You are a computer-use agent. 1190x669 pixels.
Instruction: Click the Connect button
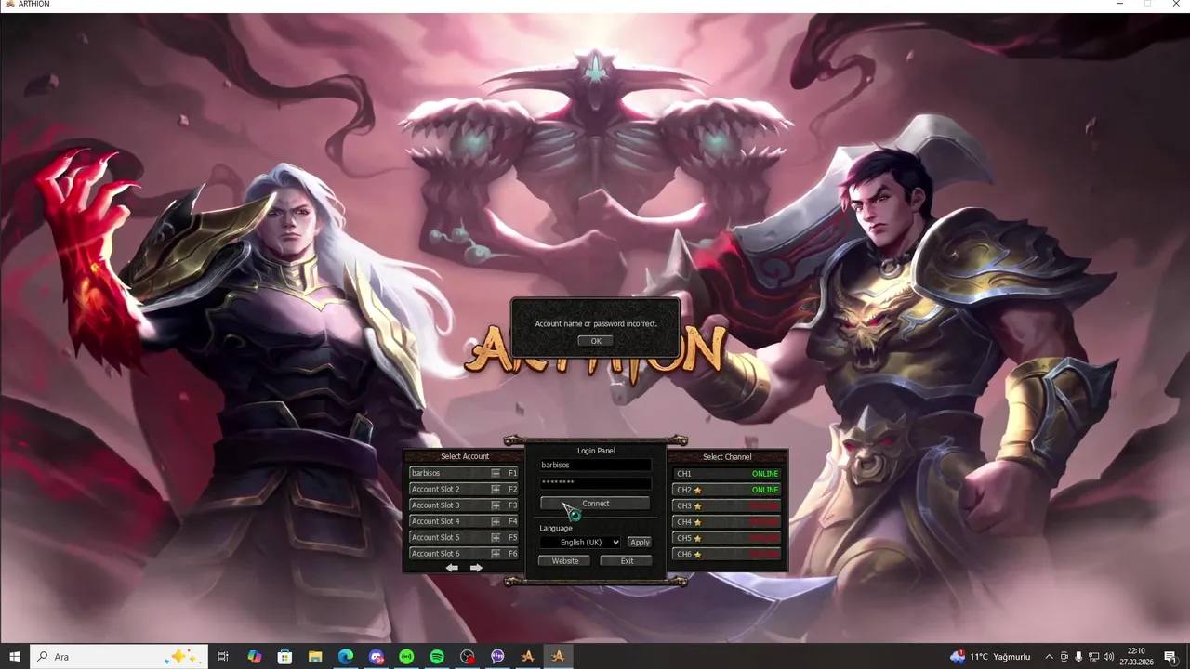(595, 504)
